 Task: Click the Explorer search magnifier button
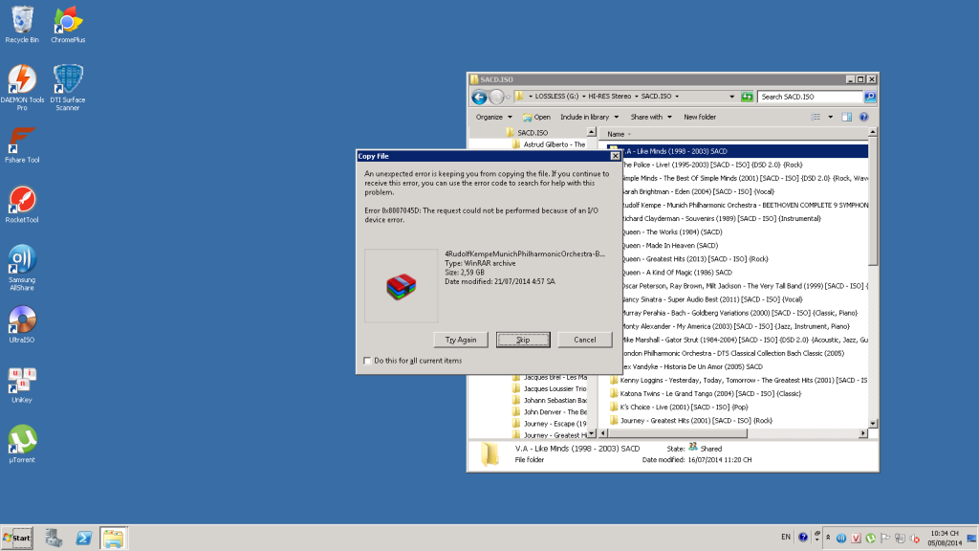coord(870,97)
